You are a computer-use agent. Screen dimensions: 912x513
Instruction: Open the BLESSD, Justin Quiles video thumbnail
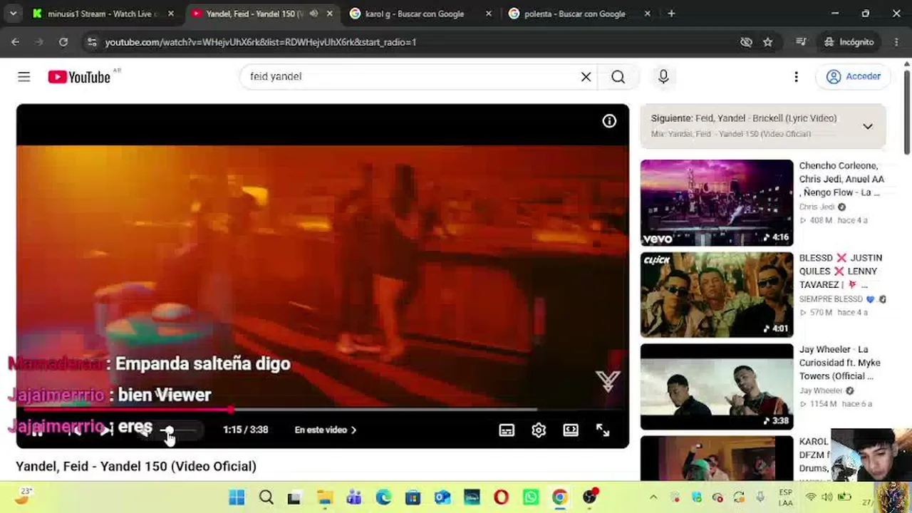click(x=716, y=294)
